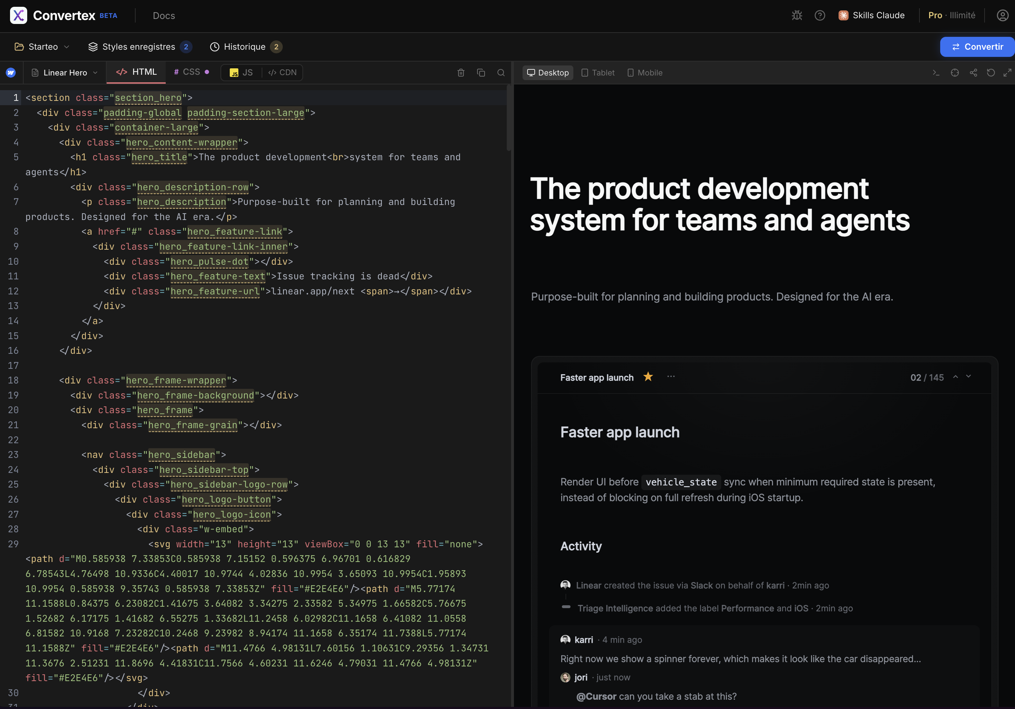Expand the preview to fullscreen

[1007, 73]
